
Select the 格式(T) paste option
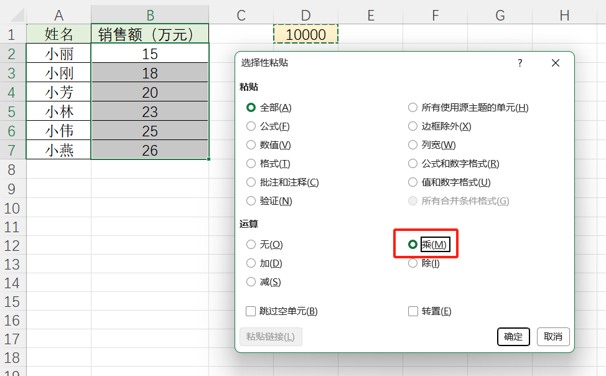click(x=251, y=163)
